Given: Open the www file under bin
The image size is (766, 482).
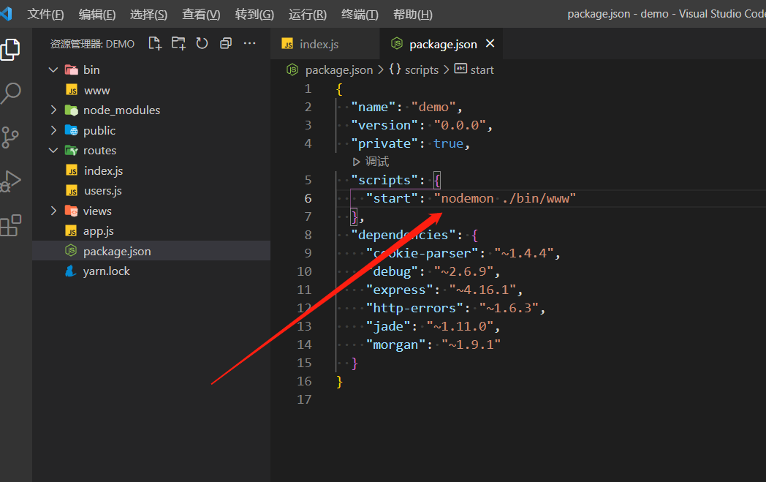Looking at the screenshot, I should [151, 91].
